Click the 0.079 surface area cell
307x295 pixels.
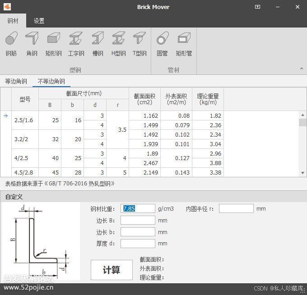click(x=176, y=125)
